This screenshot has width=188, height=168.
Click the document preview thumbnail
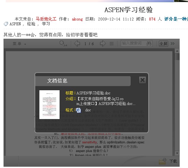(49, 105)
